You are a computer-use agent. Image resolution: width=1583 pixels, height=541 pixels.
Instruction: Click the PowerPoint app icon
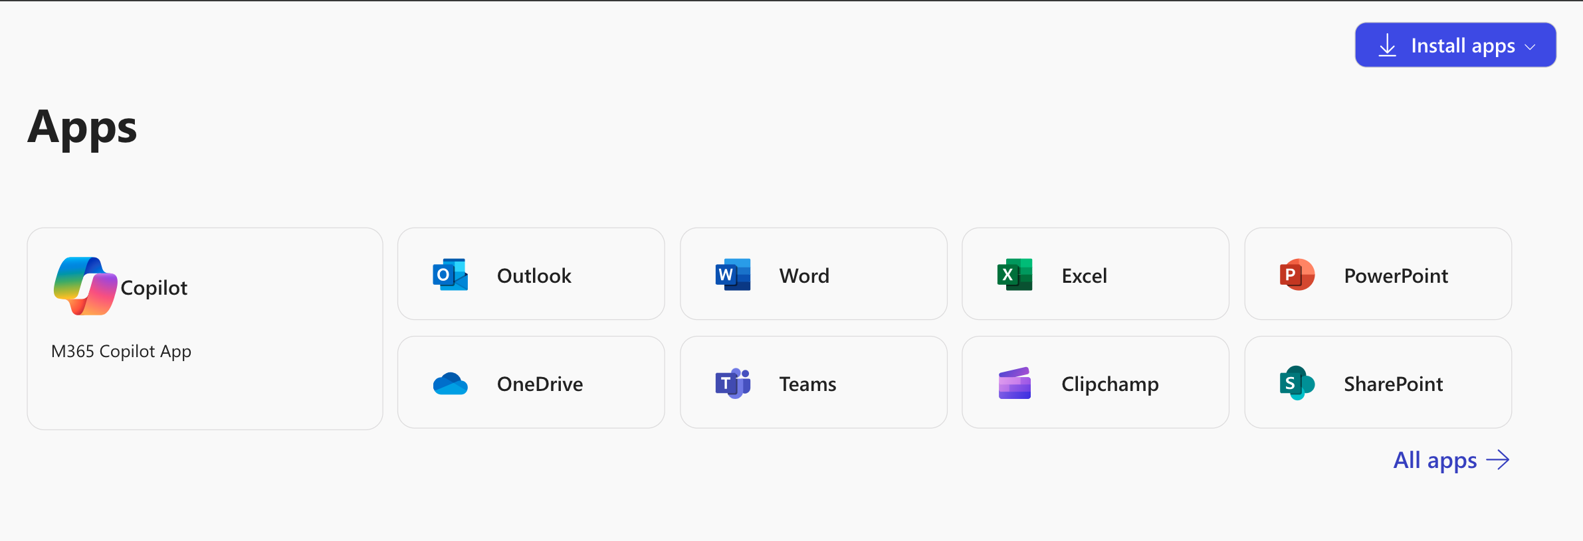click(1297, 275)
